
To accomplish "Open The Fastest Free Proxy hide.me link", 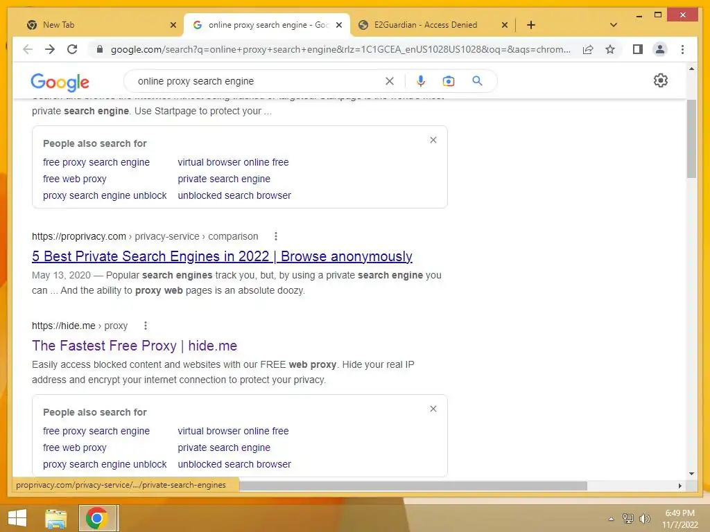I will click(135, 346).
